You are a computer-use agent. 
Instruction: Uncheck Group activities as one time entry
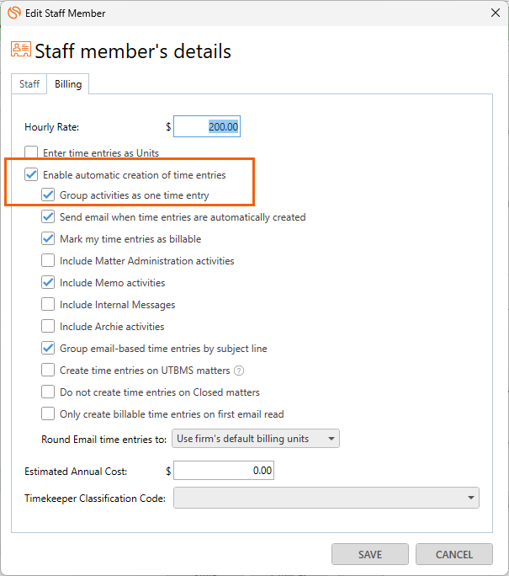tap(48, 195)
